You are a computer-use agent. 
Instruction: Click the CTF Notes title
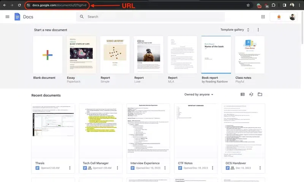[x=185, y=163]
